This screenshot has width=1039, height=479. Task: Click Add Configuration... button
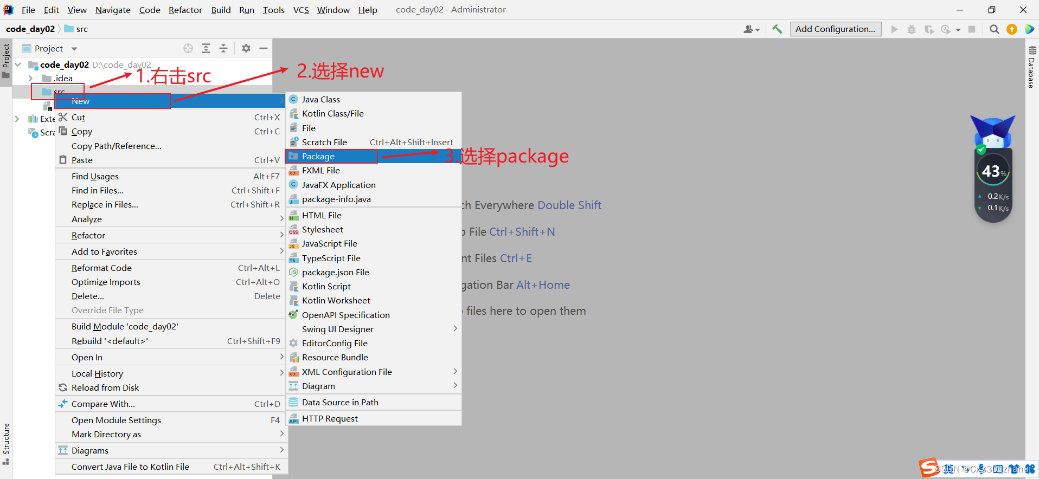835,29
